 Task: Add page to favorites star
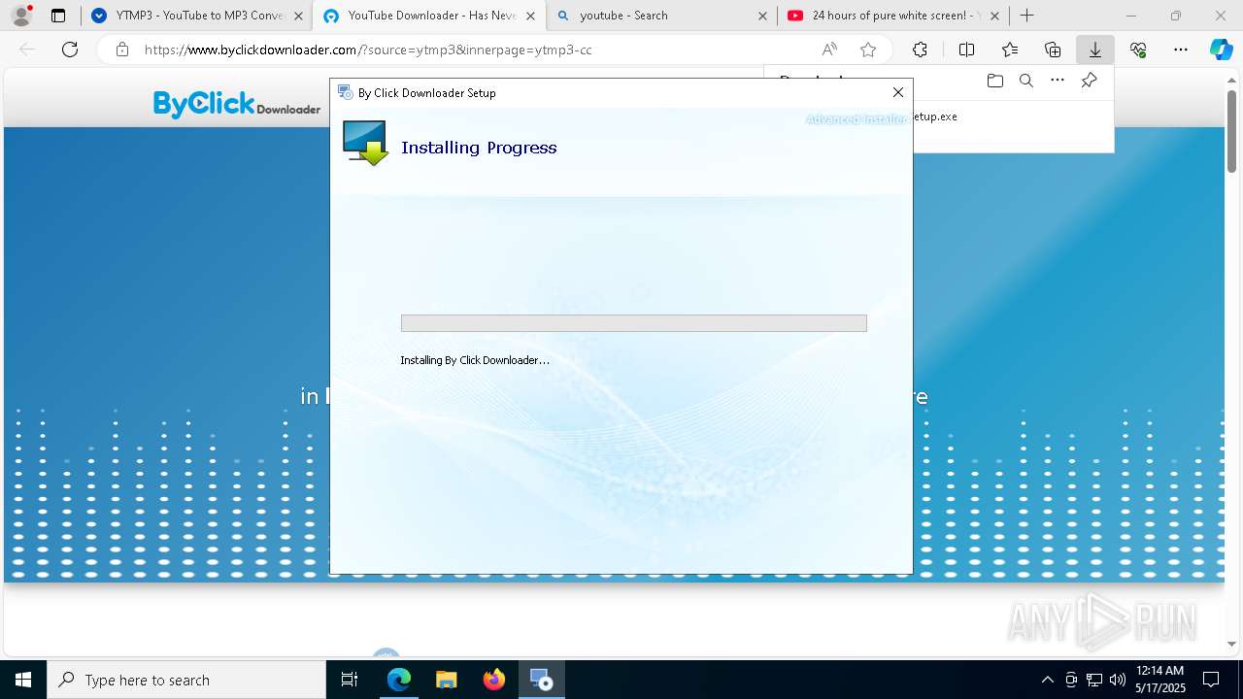pos(868,50)
